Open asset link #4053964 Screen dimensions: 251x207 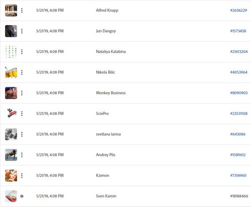pyautogui.click(x=238, y=72)
